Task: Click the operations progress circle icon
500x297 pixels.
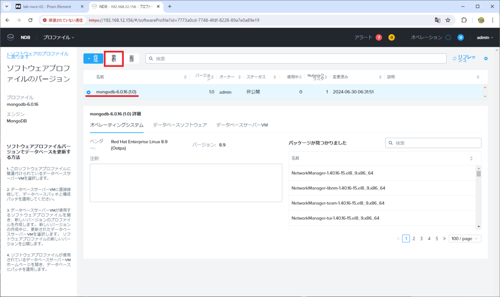Action: click(x=448, y=37)
